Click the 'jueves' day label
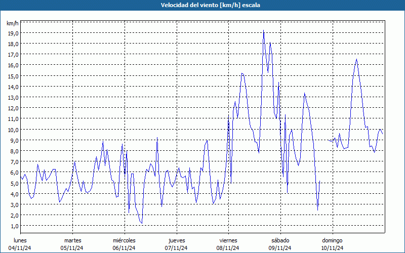 pyautogui.click(x=177, y=240)
